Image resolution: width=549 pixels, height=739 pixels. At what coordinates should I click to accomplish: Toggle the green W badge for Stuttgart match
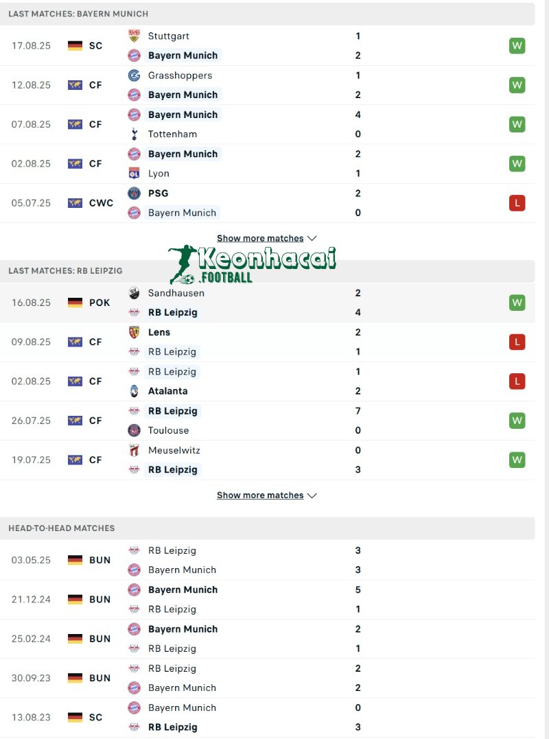pos(517,45)
